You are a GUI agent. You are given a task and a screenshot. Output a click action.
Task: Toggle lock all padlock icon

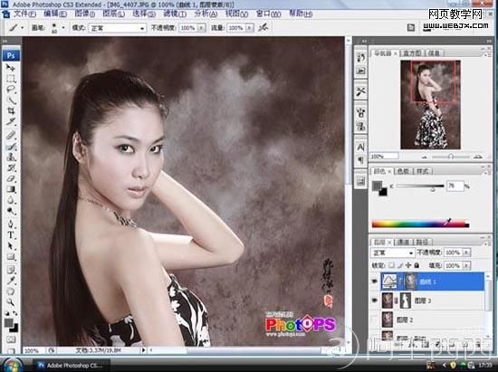point(417,265)
